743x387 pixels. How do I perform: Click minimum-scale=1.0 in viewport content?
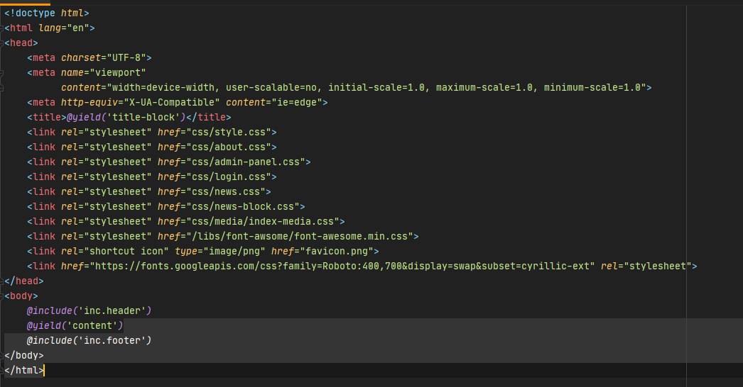coord(592,87)
